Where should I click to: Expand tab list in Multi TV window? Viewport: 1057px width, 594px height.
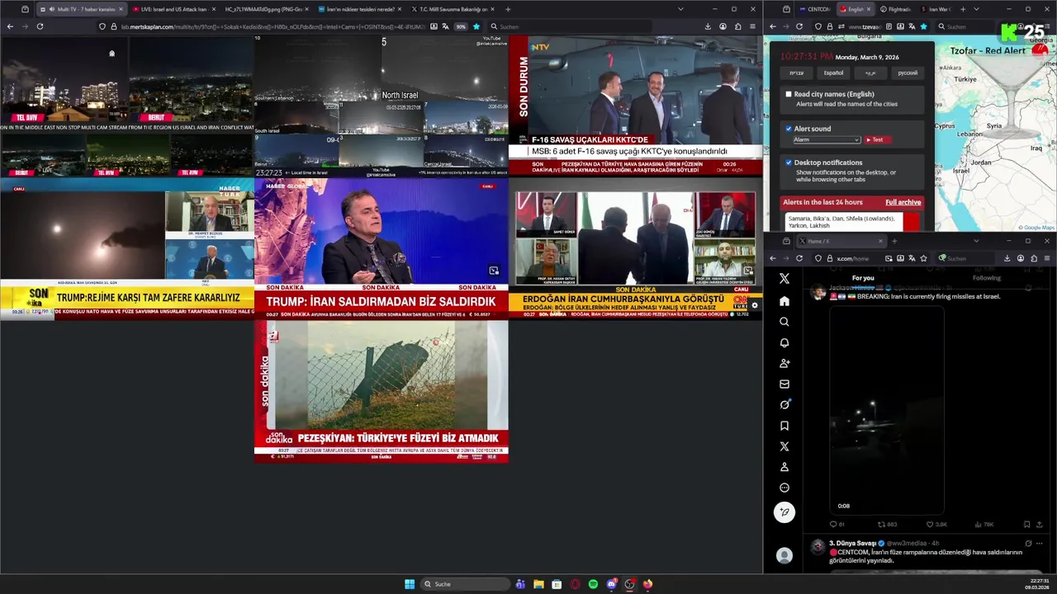pyautogui.click(x=680, y=9)
